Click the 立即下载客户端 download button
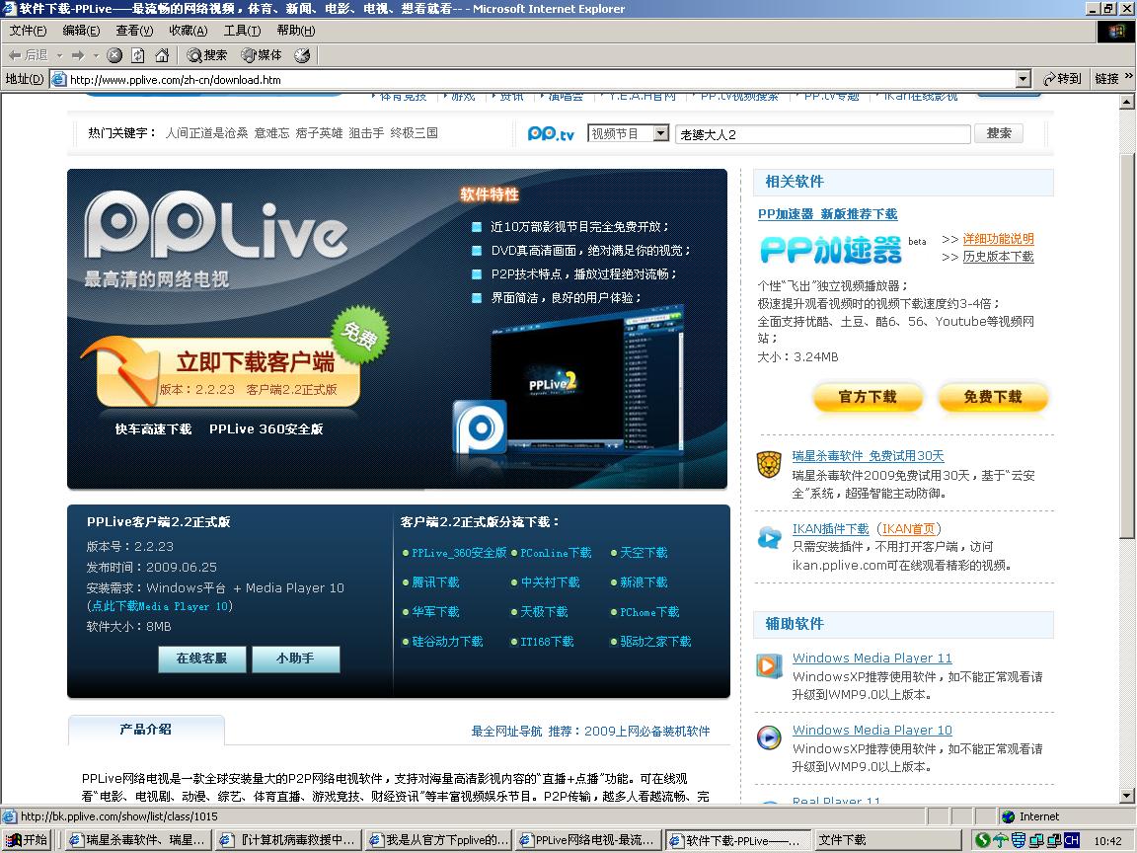The image size is (1137, 853). point(228,372)
